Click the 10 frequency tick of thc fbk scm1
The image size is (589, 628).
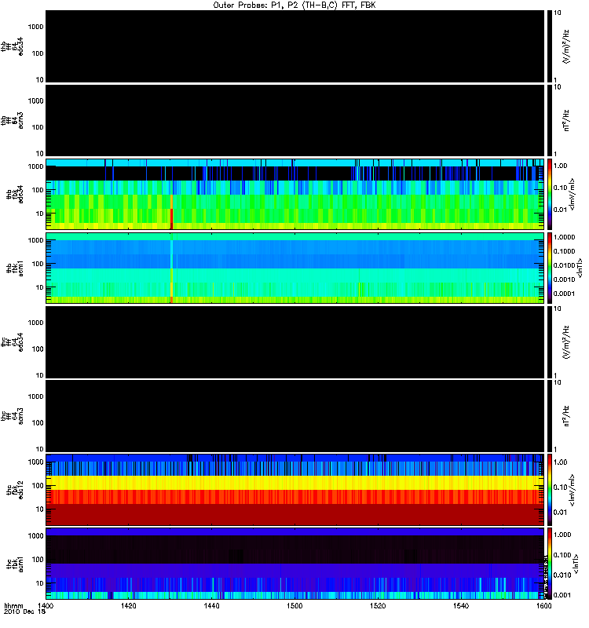(39, 583)
